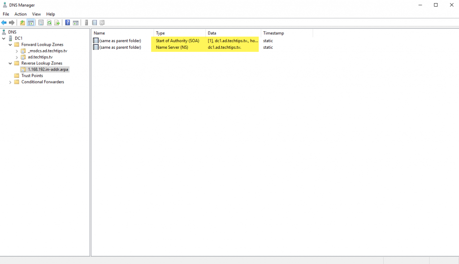The height and width of the screenshot is (264, 459).
Task: Click the 1.168.192.in-addr.arpa zone icon
Action: [23, 70]
